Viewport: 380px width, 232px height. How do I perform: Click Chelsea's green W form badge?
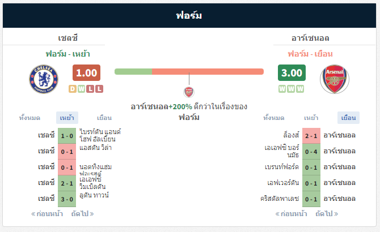coord(82,89)
